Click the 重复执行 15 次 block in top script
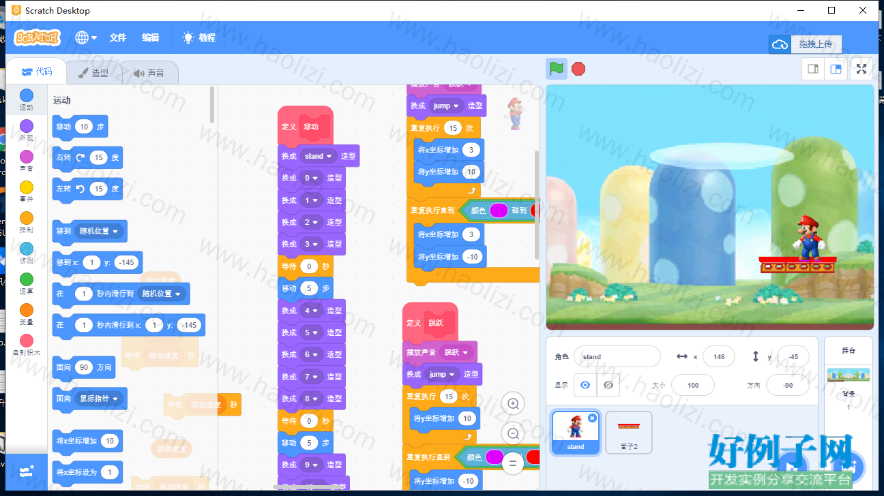This screenshot has height=496, width=884. point(443,128)
